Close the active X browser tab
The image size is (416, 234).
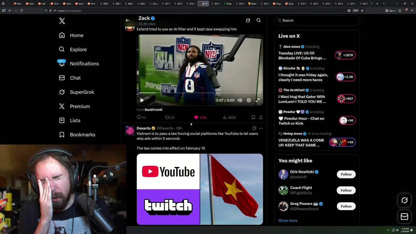[206, 4]
